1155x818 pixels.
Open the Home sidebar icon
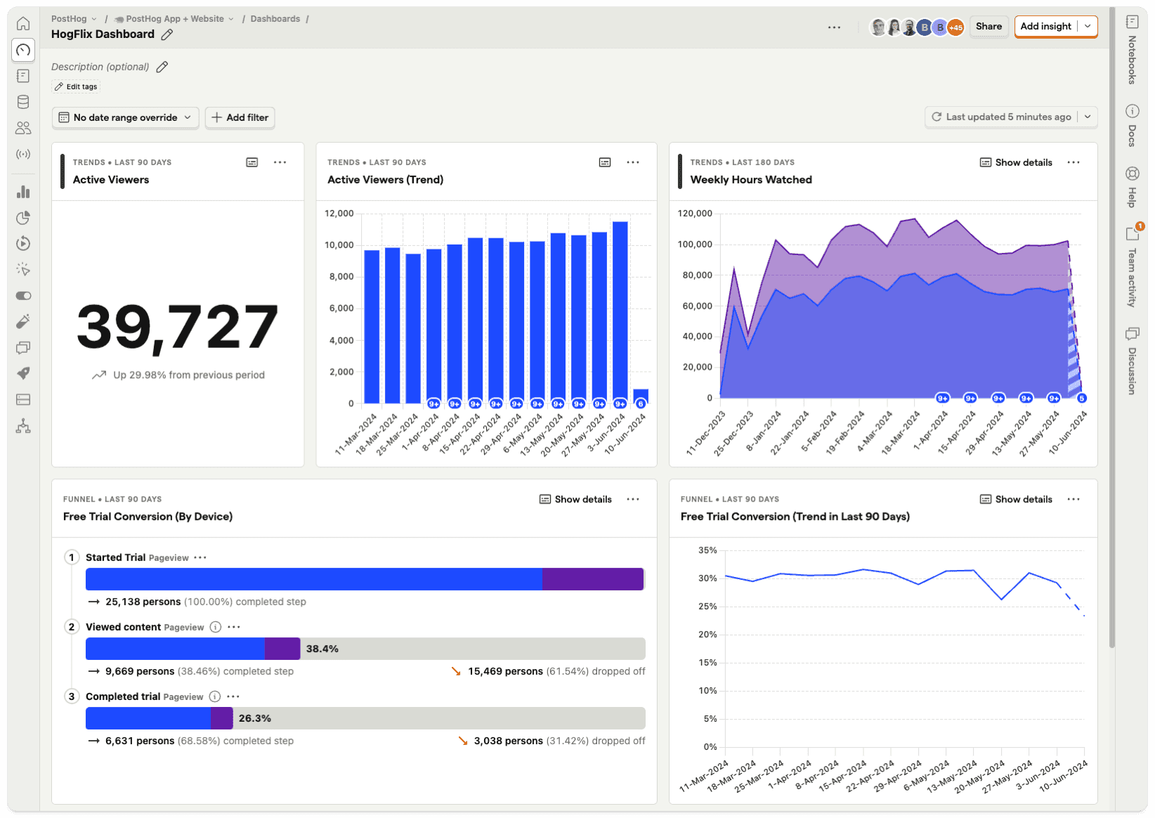coord(23,23)
